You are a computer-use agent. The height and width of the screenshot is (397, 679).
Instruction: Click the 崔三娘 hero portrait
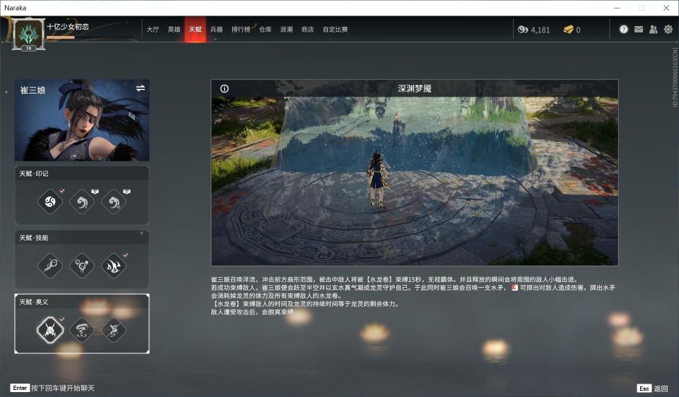tap(82, 120)
